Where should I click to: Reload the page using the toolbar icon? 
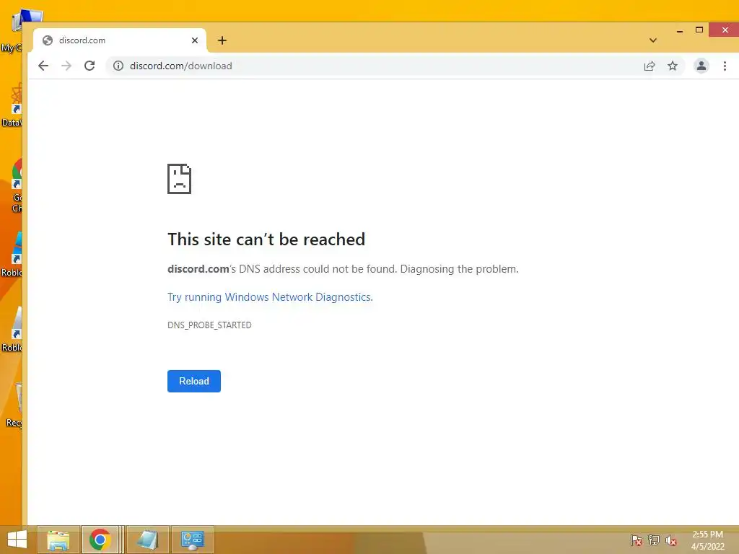click(89, 66)
